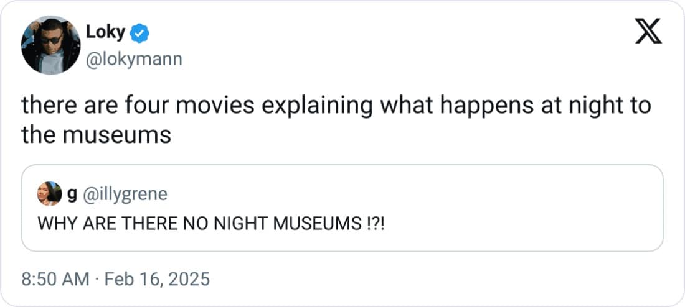Open the @illygrene handle in quoted tweet
685x307 pixels.
125,195
